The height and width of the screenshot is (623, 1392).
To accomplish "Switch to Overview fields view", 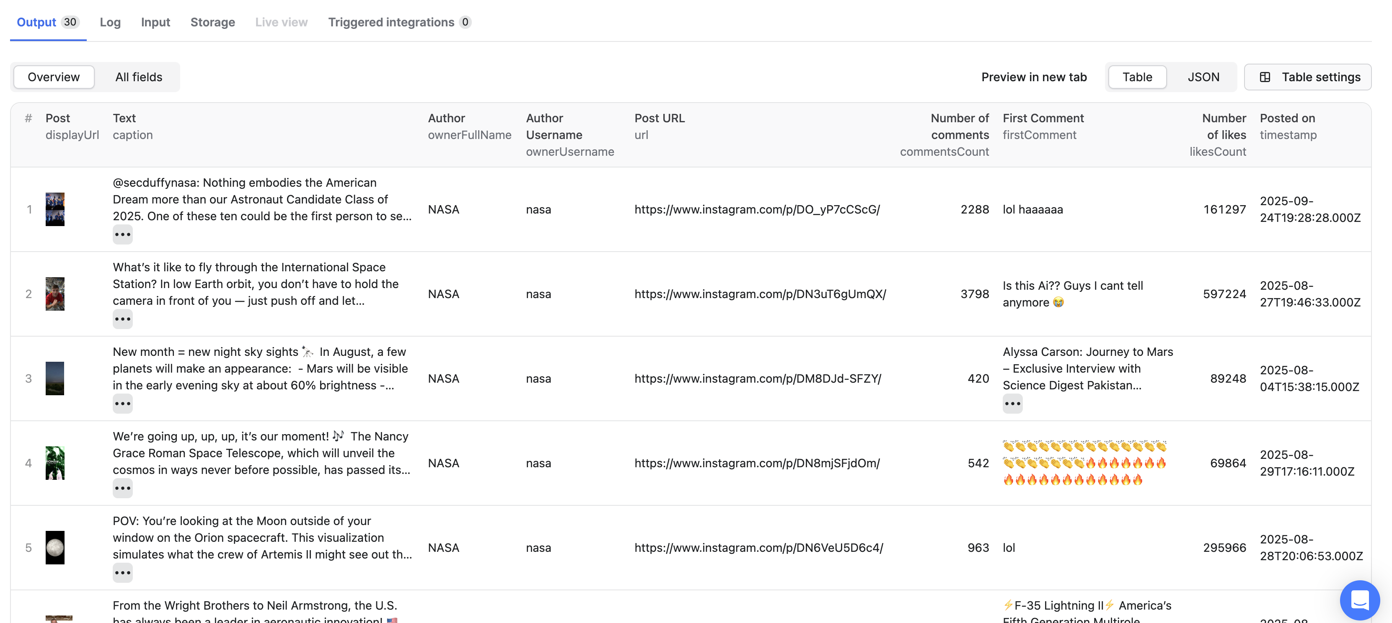I will (54, 77).
